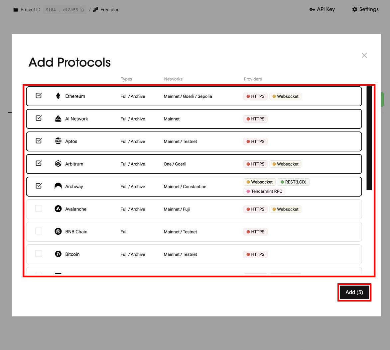Image resolution: width=390 pixels, height=350 pixels.
Task: Uncheck the Aptos checkbox
Action: point(39,141)
